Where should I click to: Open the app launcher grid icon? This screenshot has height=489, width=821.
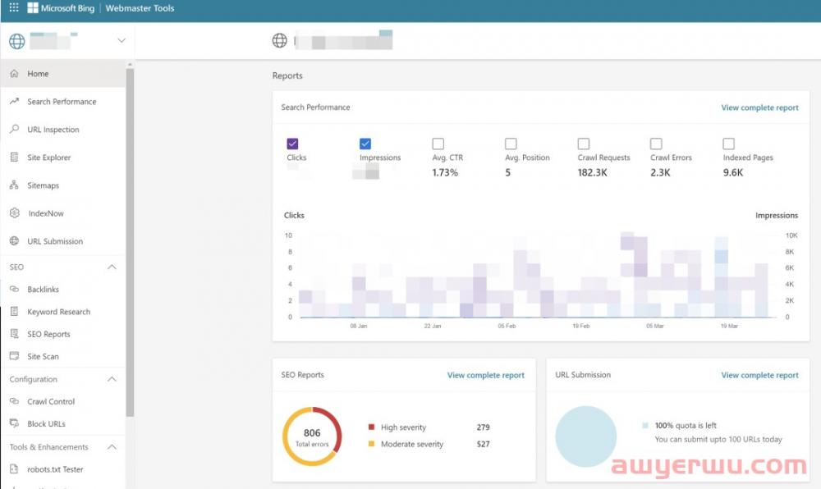click(x=14, y=8)
